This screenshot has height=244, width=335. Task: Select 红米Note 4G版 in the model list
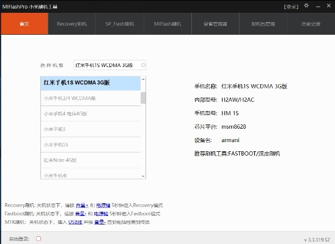pyautogui.click(x=90, y=160)
